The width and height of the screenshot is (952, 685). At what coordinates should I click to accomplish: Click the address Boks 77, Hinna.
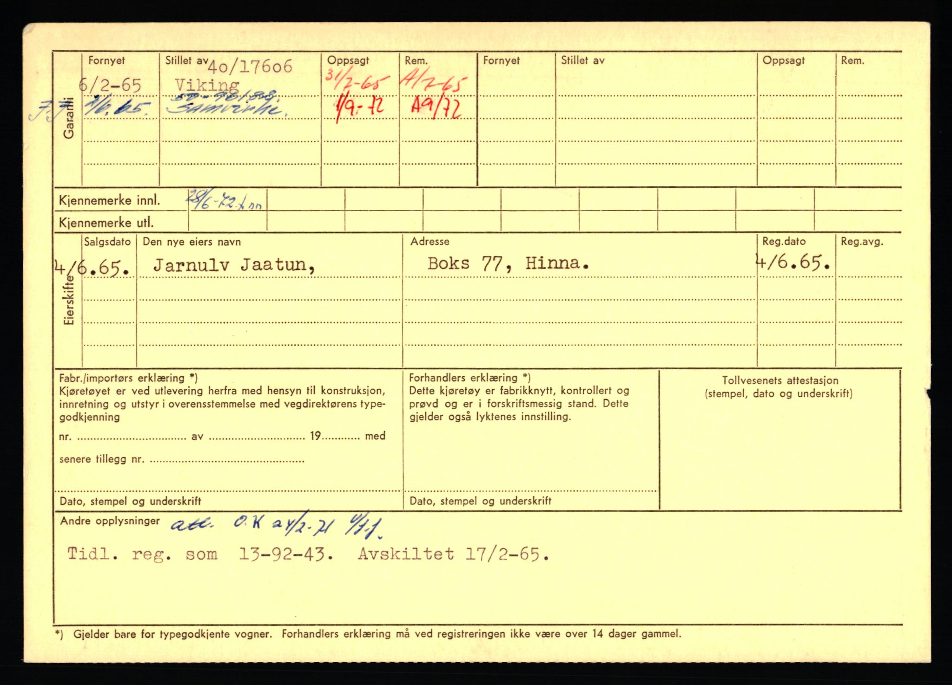click(x=508, y=264)
